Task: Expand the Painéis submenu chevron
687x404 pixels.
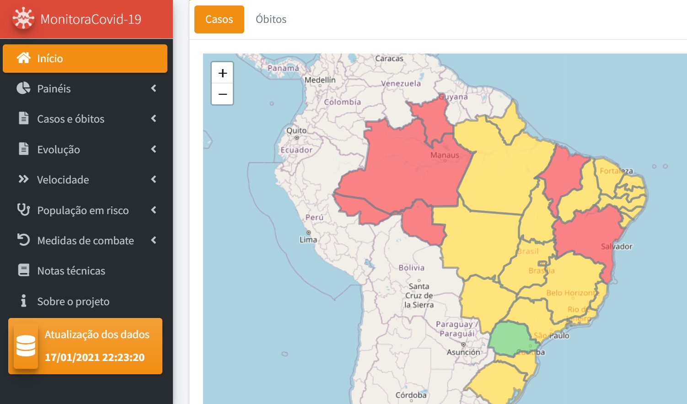Action: [x=154, y=88]
